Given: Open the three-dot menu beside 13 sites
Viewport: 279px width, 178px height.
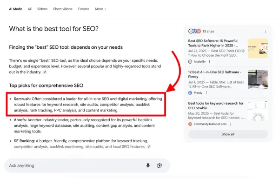Looking at the screenshot, I should coord(266,31).
